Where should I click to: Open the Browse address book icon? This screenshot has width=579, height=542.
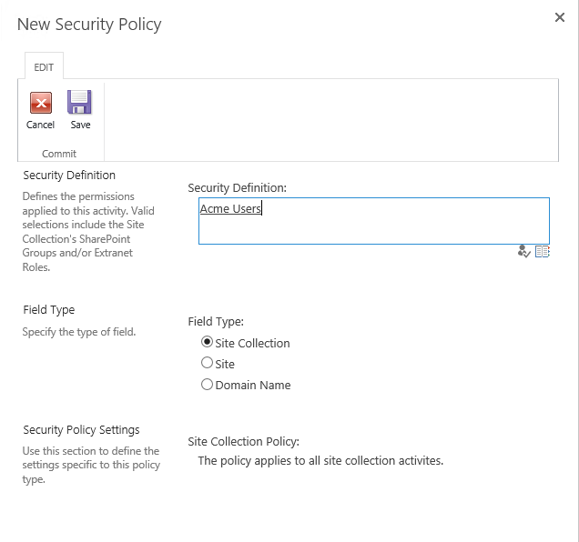click(x=543, y=252)
